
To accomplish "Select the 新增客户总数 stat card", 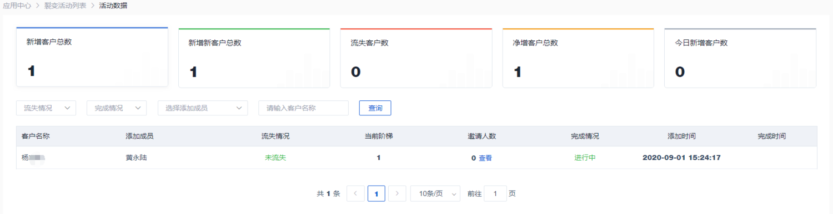I will click(x=92, y=57).
